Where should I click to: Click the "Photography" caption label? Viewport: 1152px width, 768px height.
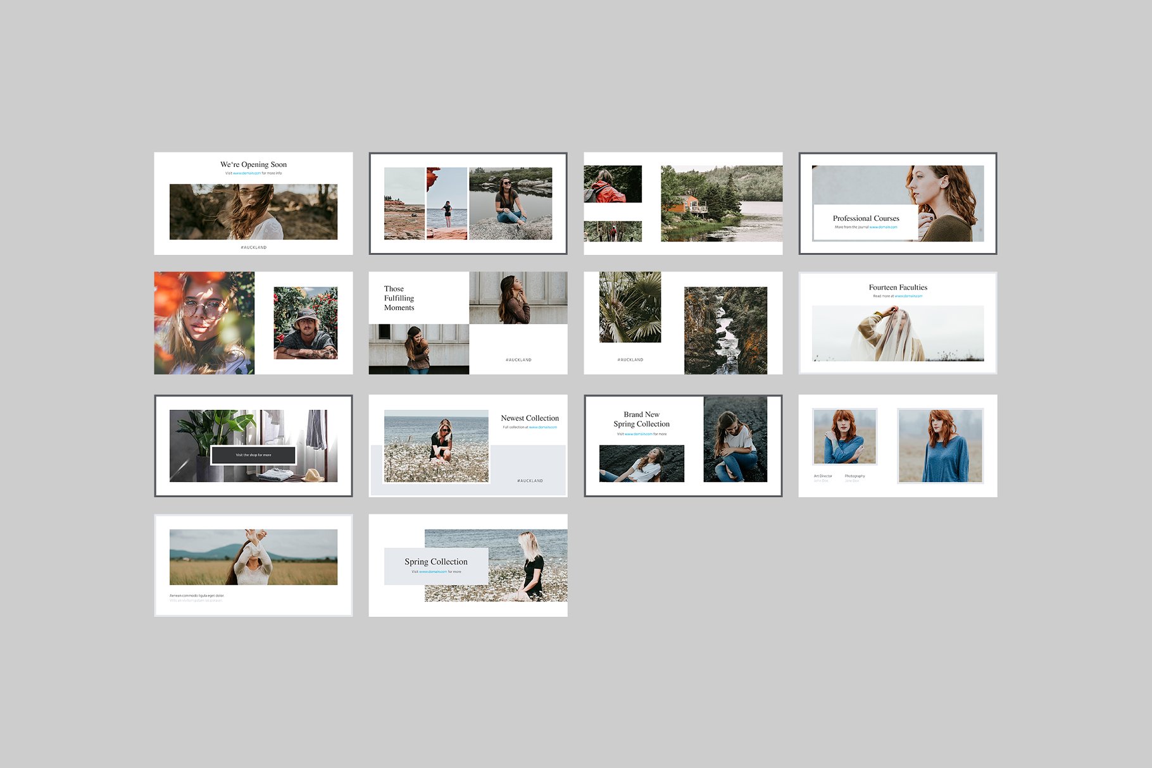coord(855,476)
